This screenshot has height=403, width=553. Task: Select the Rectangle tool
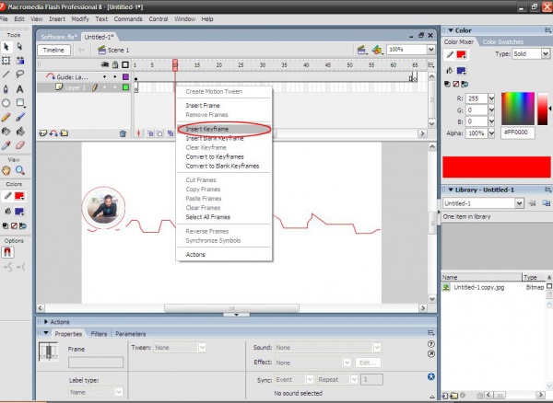click(x=19, y=103)
